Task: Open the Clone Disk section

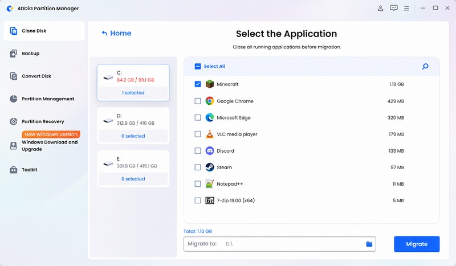Action: tap(44, 31)
